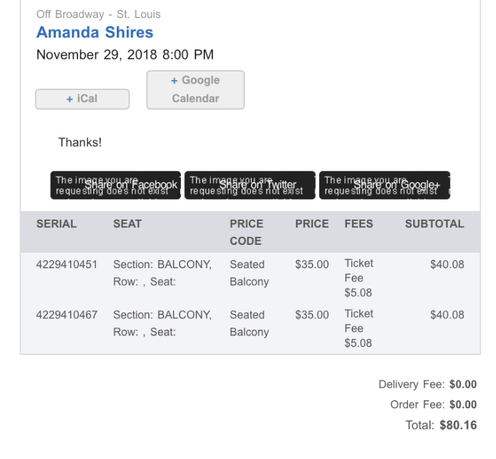Viewport: 496px width, 459px height.
Task: Add event to iCal
Action: point(82,99)
